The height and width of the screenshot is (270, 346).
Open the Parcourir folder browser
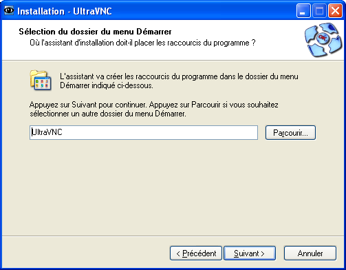click(x=290, y=132)
